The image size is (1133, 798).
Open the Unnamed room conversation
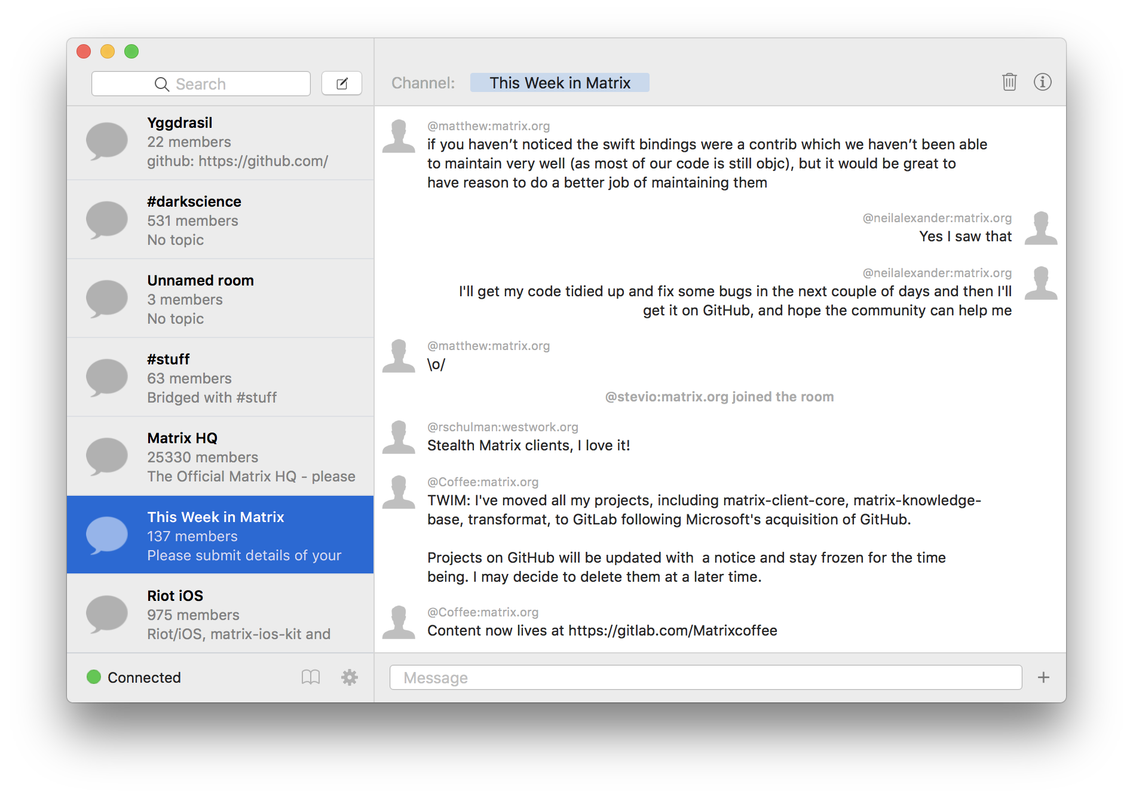tap(221, 299)
